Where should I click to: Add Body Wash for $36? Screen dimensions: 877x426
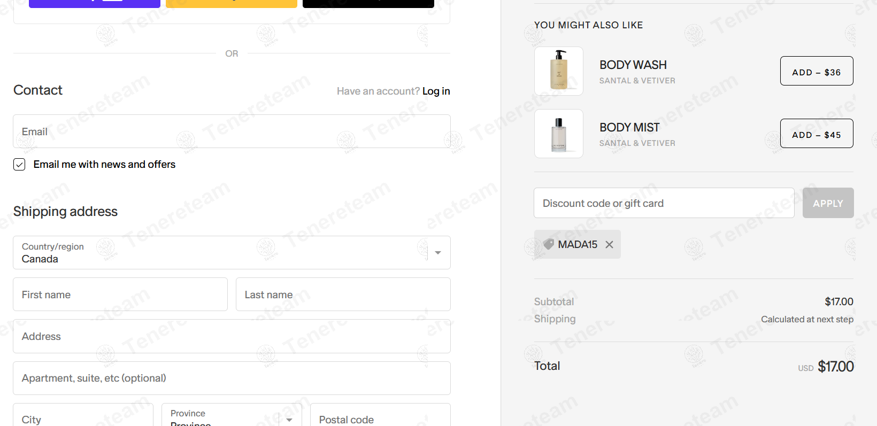816,71
